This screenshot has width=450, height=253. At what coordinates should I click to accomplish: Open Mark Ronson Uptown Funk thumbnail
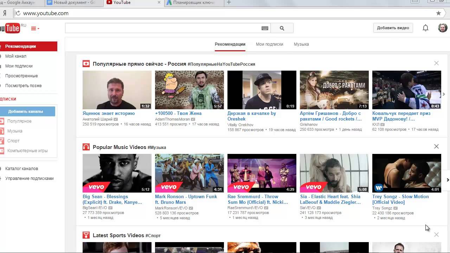(x=189, y=173)
